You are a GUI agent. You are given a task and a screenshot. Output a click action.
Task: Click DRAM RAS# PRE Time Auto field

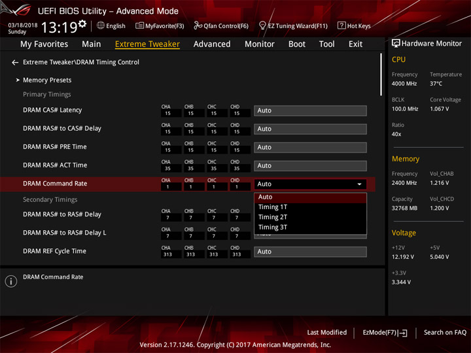[310, 147]
